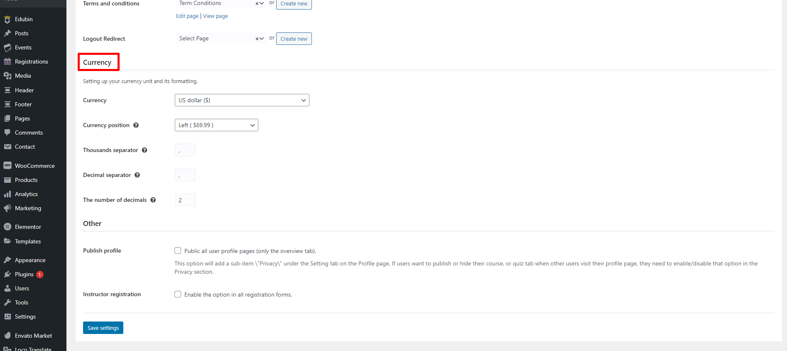Tick the Instructor registration checkbox
This screenshot has height=351, width=787.
tap(178, 294)
